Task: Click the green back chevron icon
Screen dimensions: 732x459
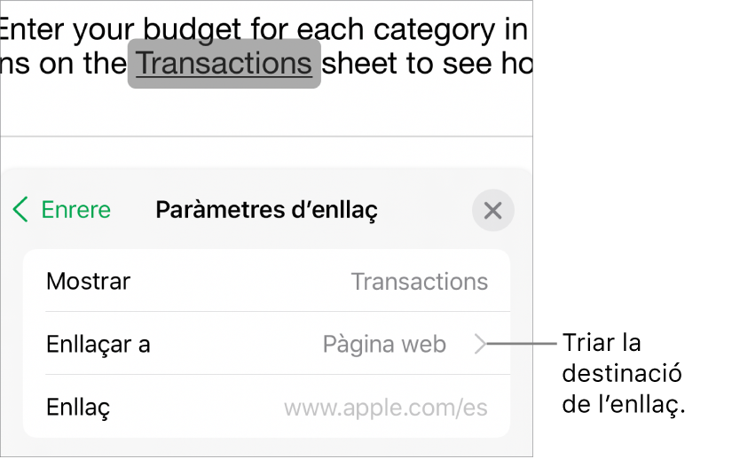Action: click(20, 210)
